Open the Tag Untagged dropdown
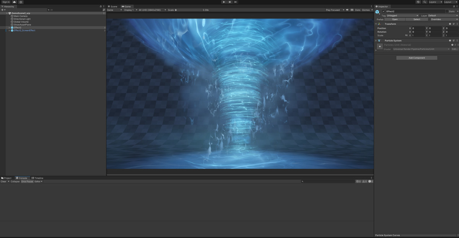This screenshot has height=238, width=459. [402, 15]
